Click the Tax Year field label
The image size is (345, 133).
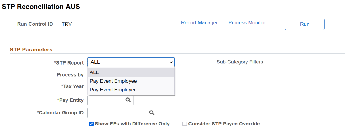tap(72, 86)
